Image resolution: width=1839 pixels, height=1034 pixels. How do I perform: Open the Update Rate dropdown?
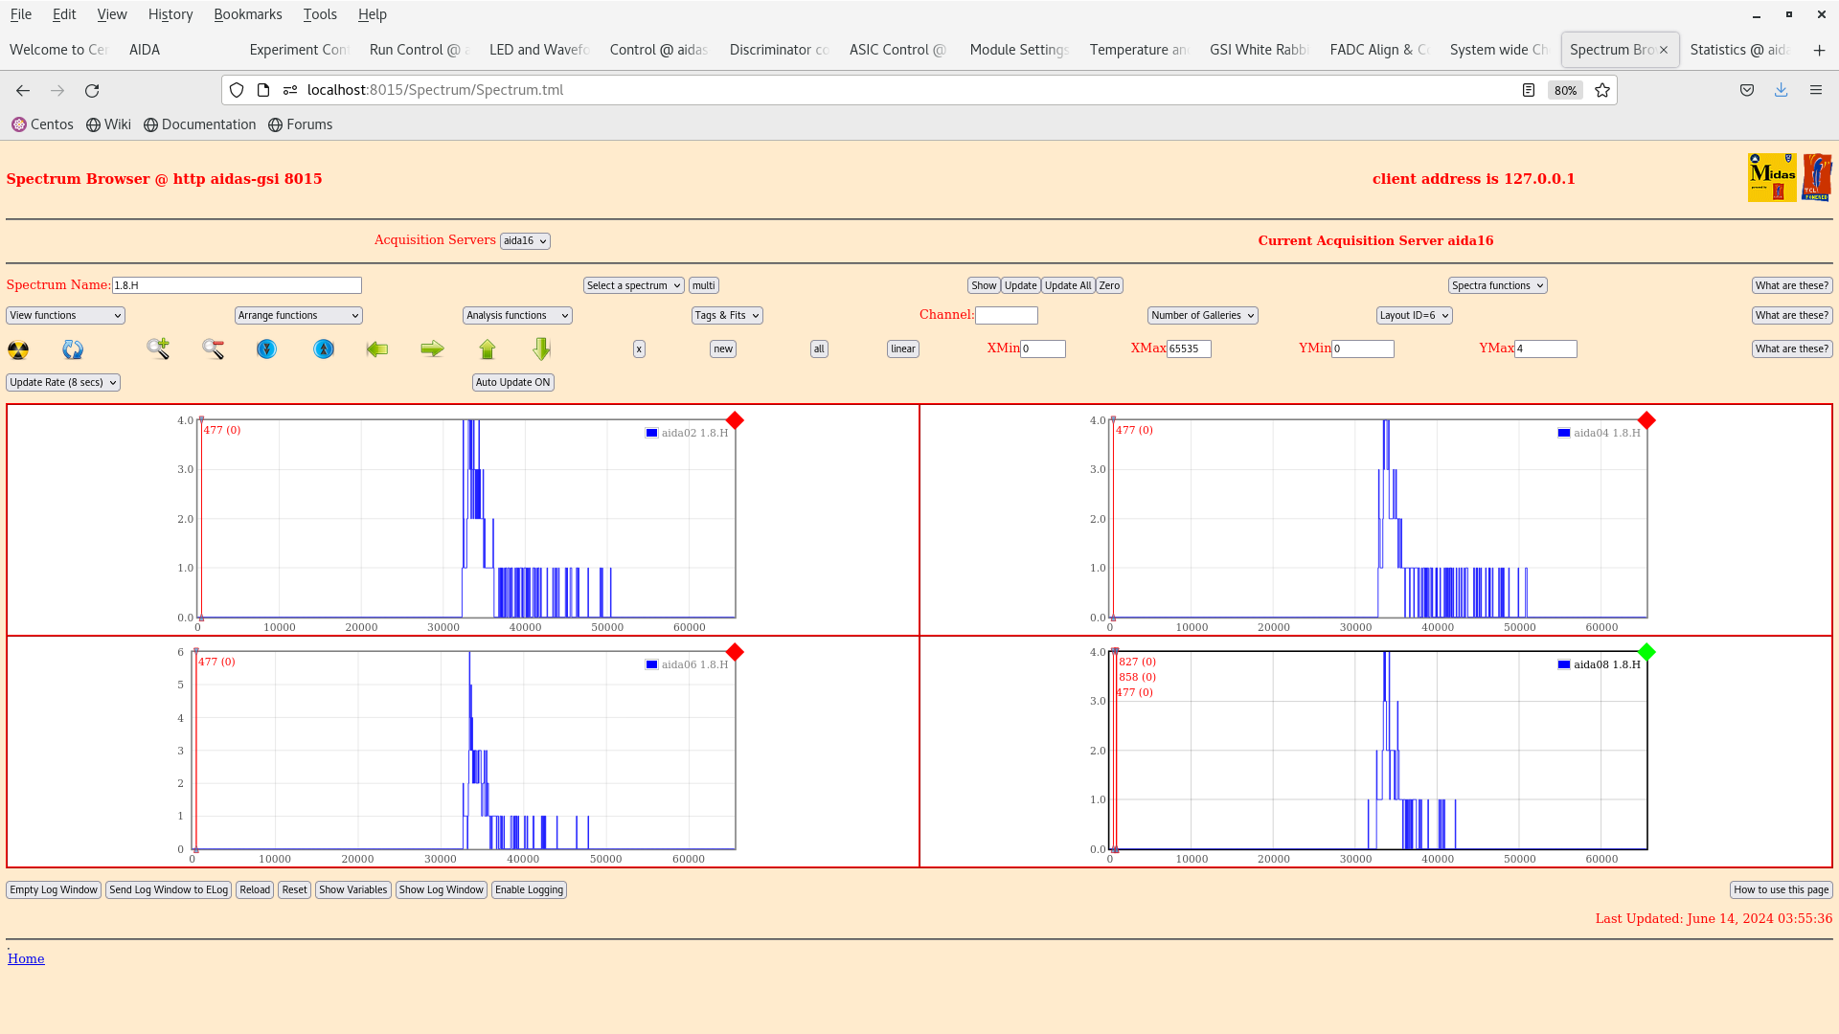[63, 382]
